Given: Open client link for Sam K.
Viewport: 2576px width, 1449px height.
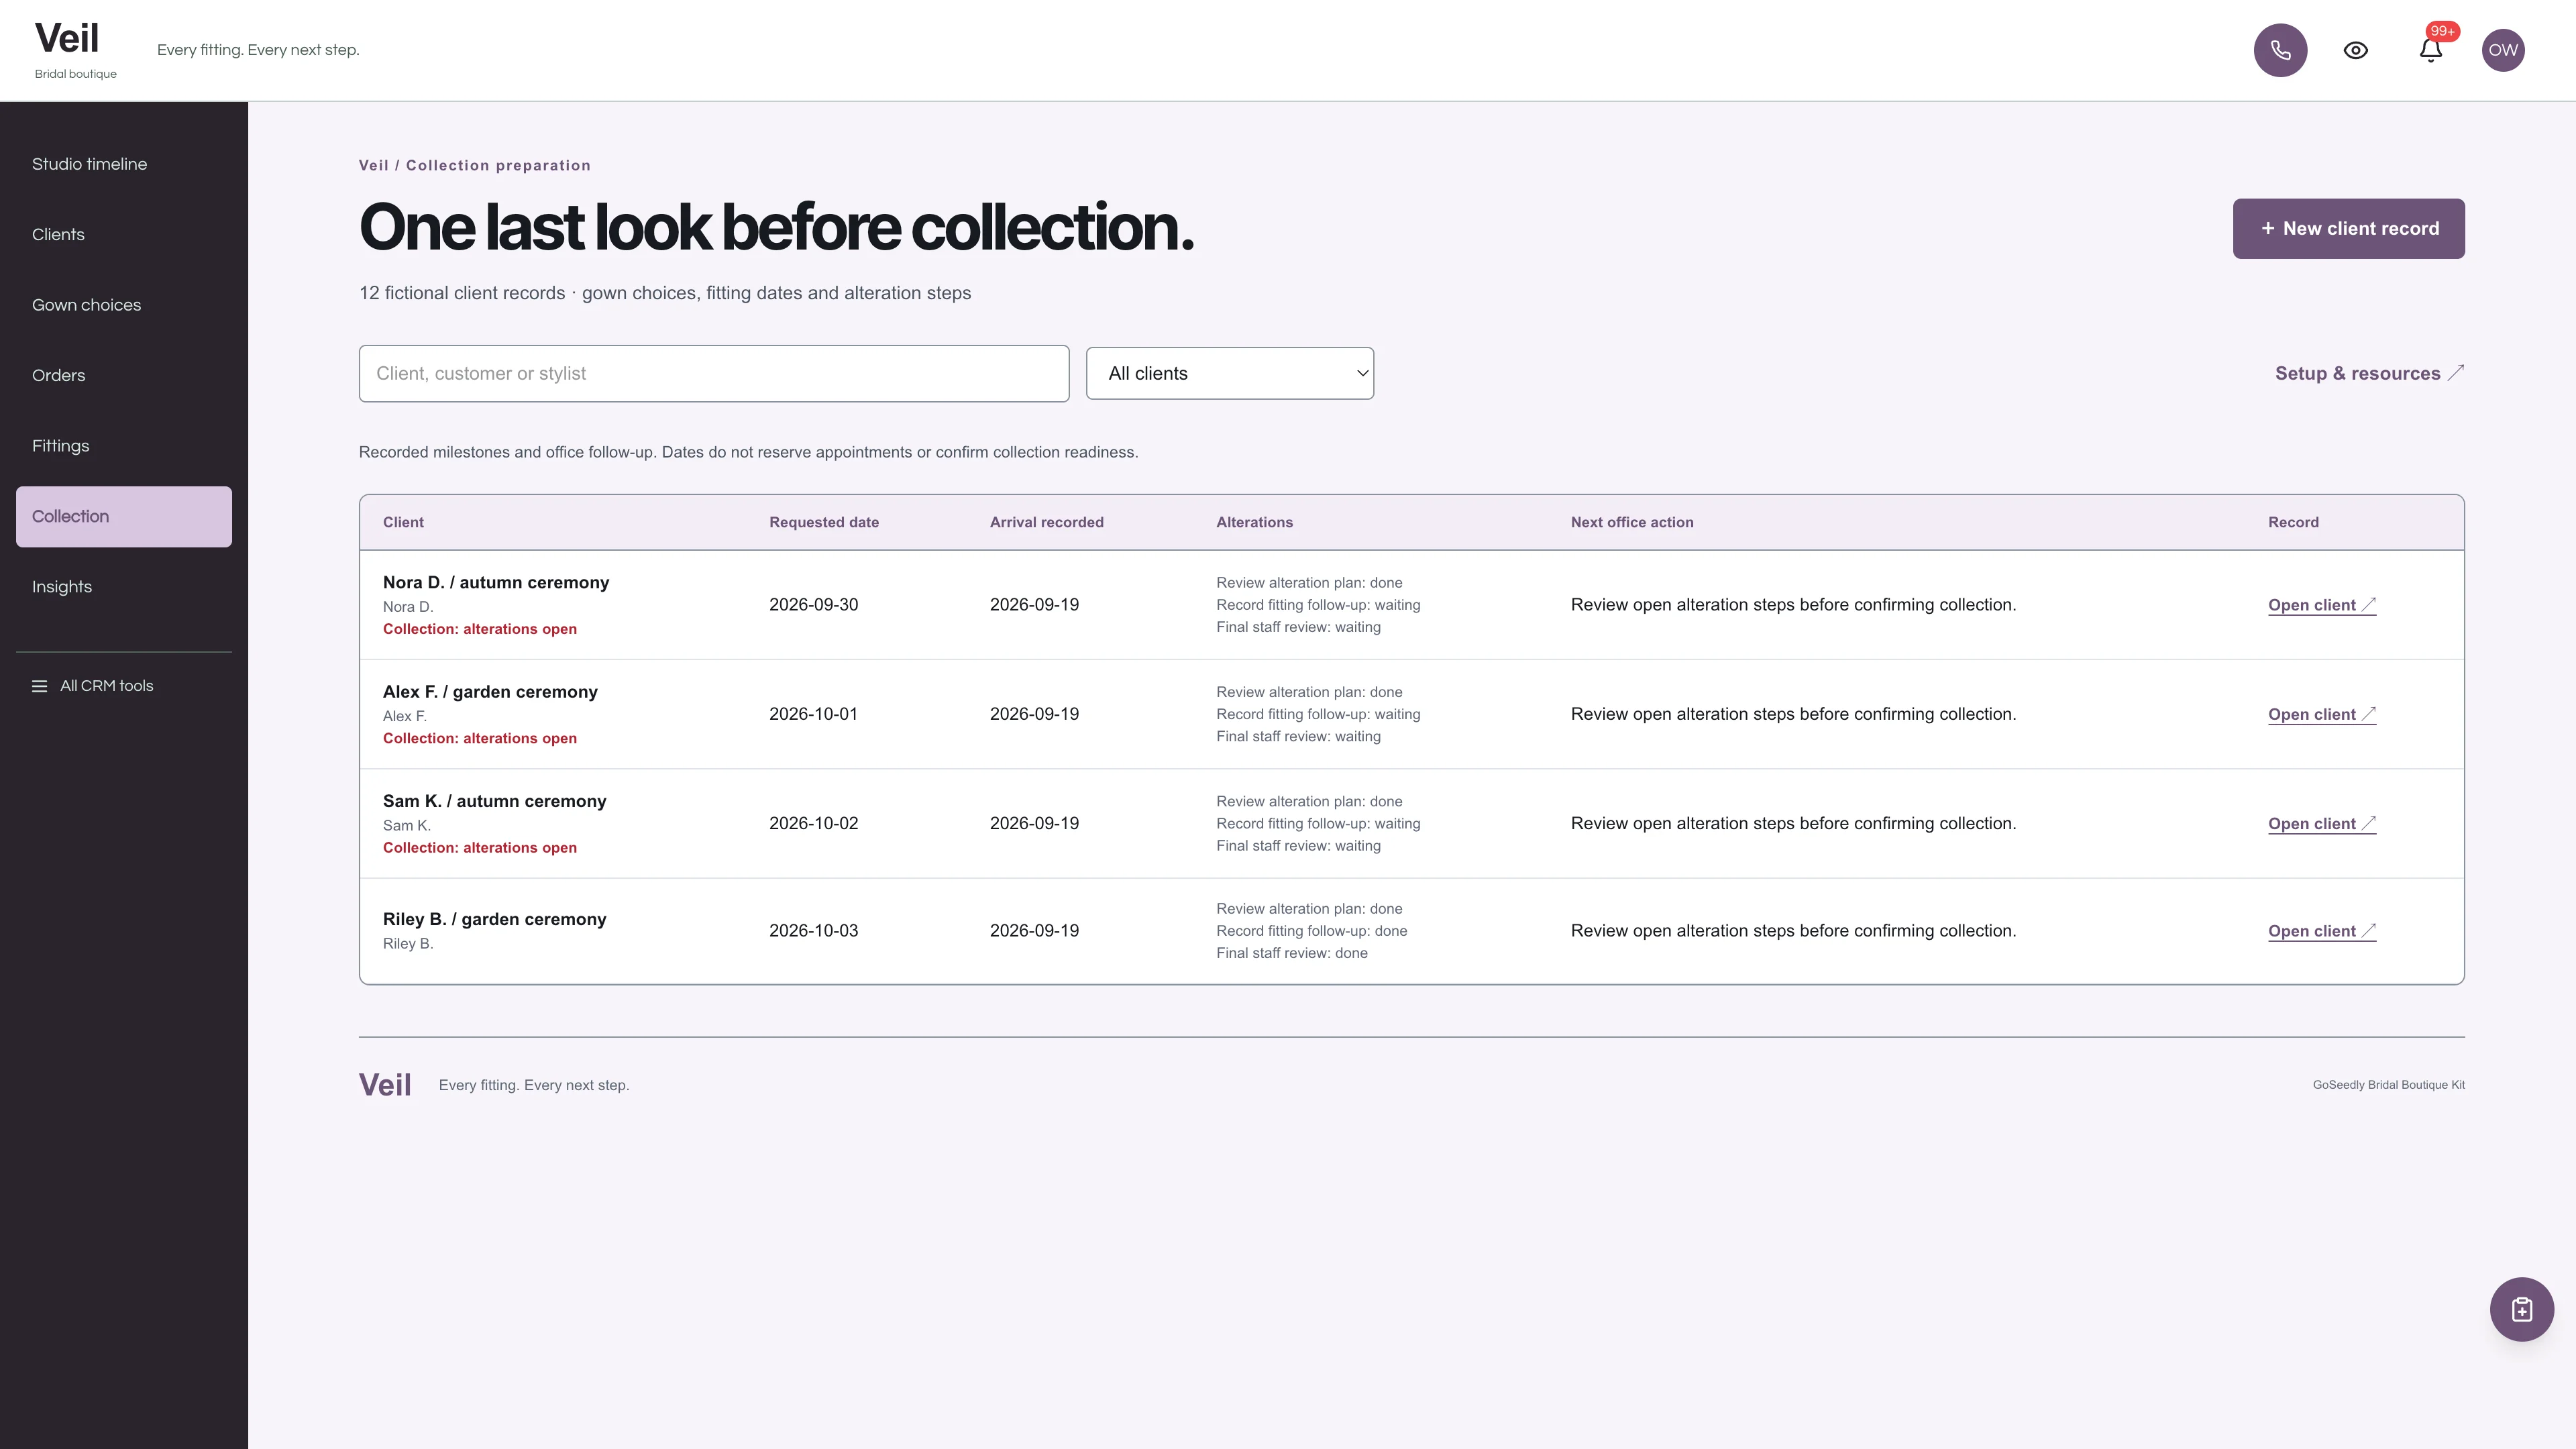Looking at the screenshot, I should pyautogui.click(x=2321, y=823).
